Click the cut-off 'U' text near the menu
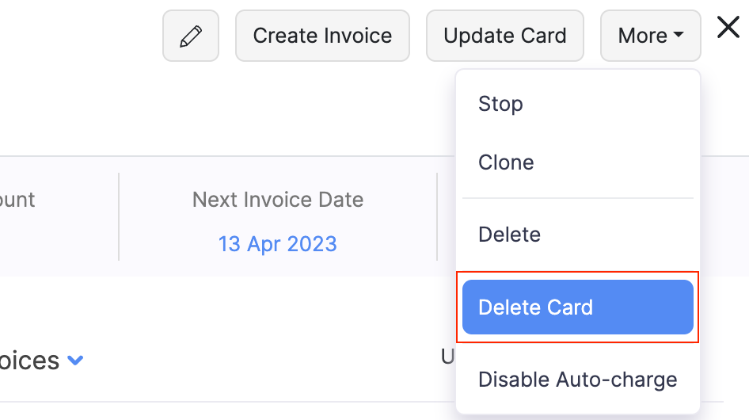 click(x=447, y=357)
